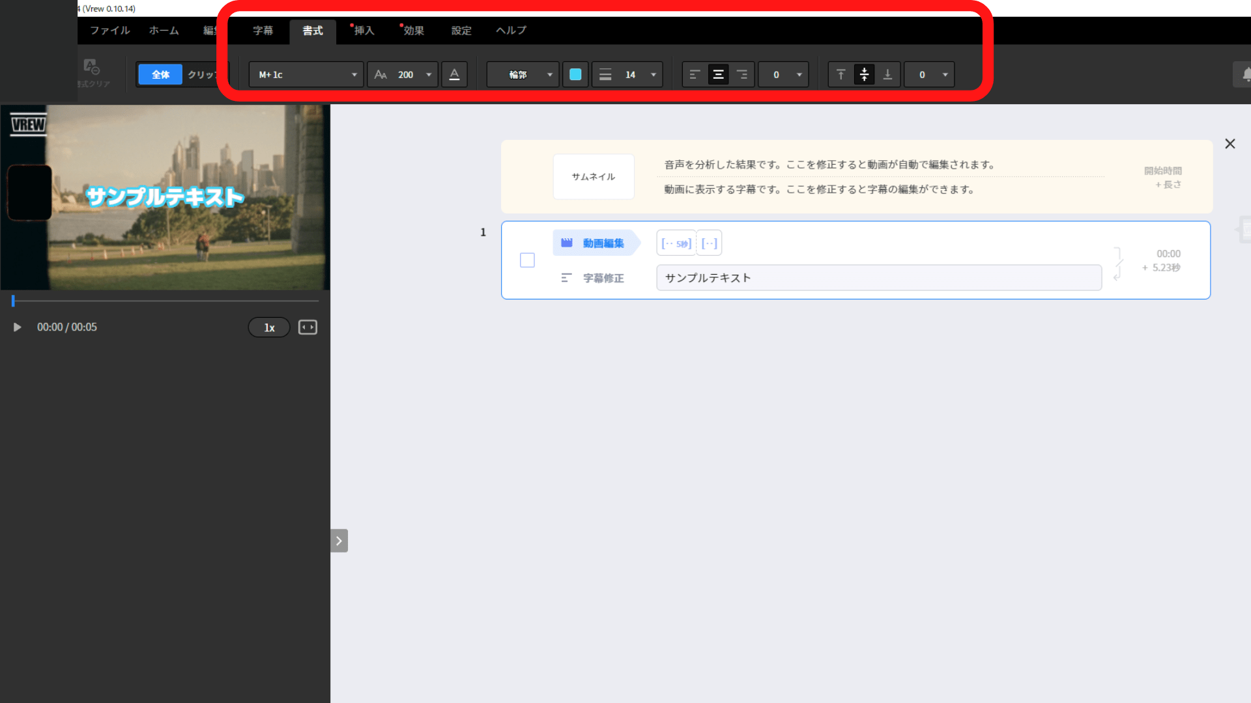
Task: Center-align the subtitle text horizontally
Action: click(718, 75)
